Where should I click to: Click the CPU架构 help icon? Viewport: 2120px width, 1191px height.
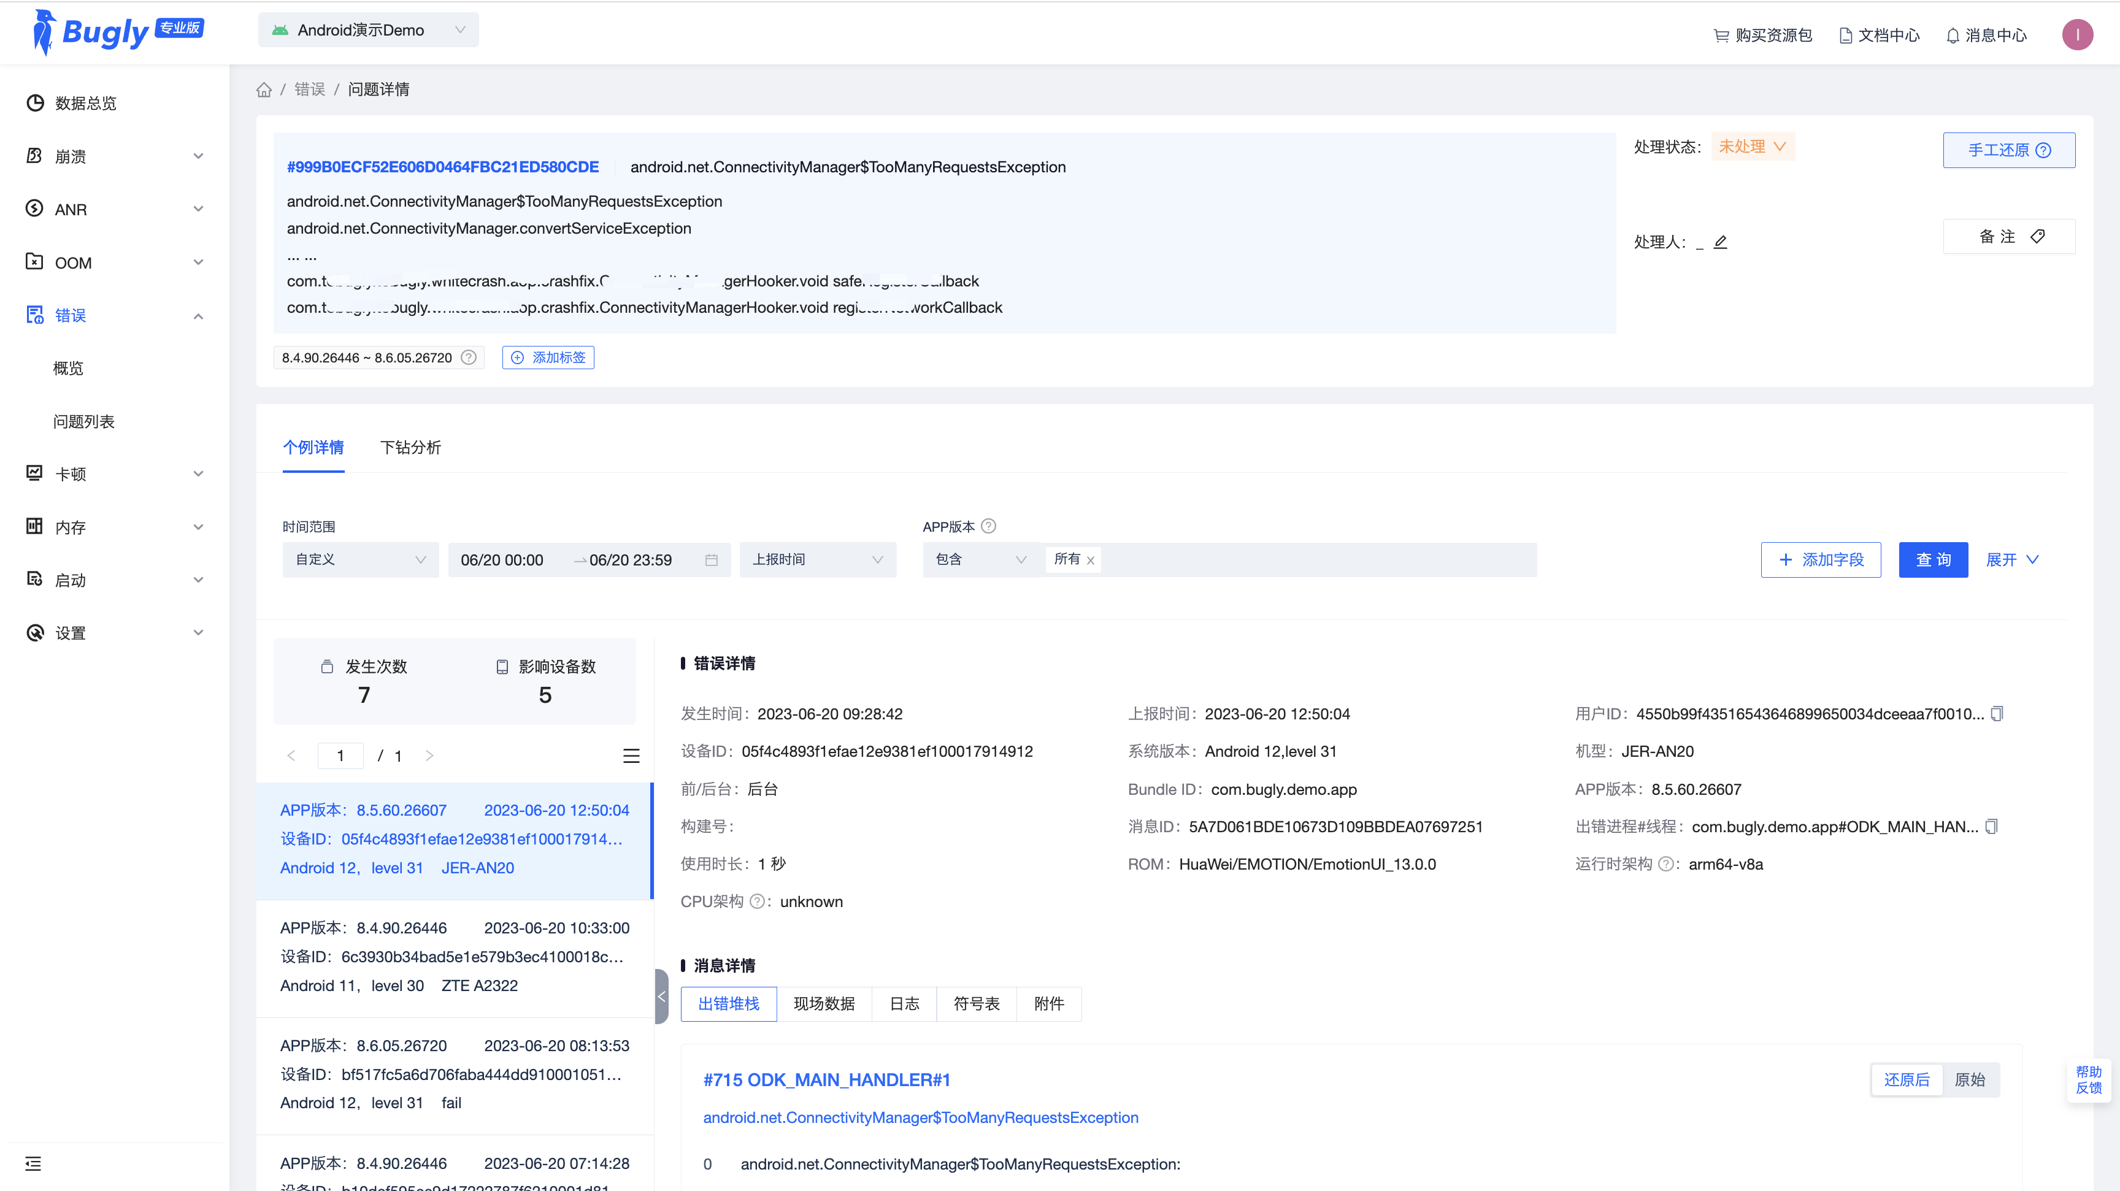pyautogui.click(x=756, y=902)
